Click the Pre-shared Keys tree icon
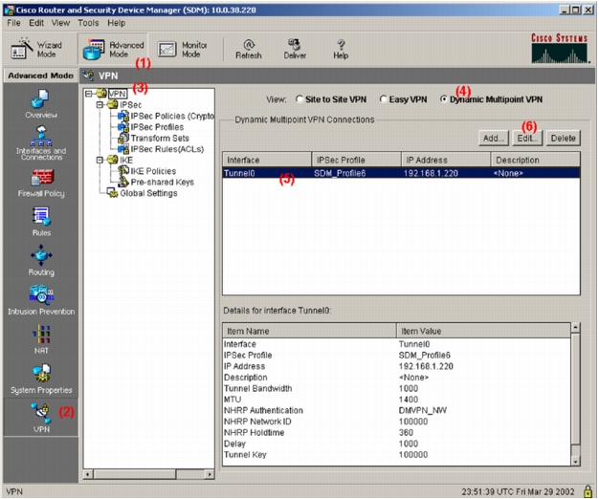This screenshot has width=599, height=499. tap(123, 182)
